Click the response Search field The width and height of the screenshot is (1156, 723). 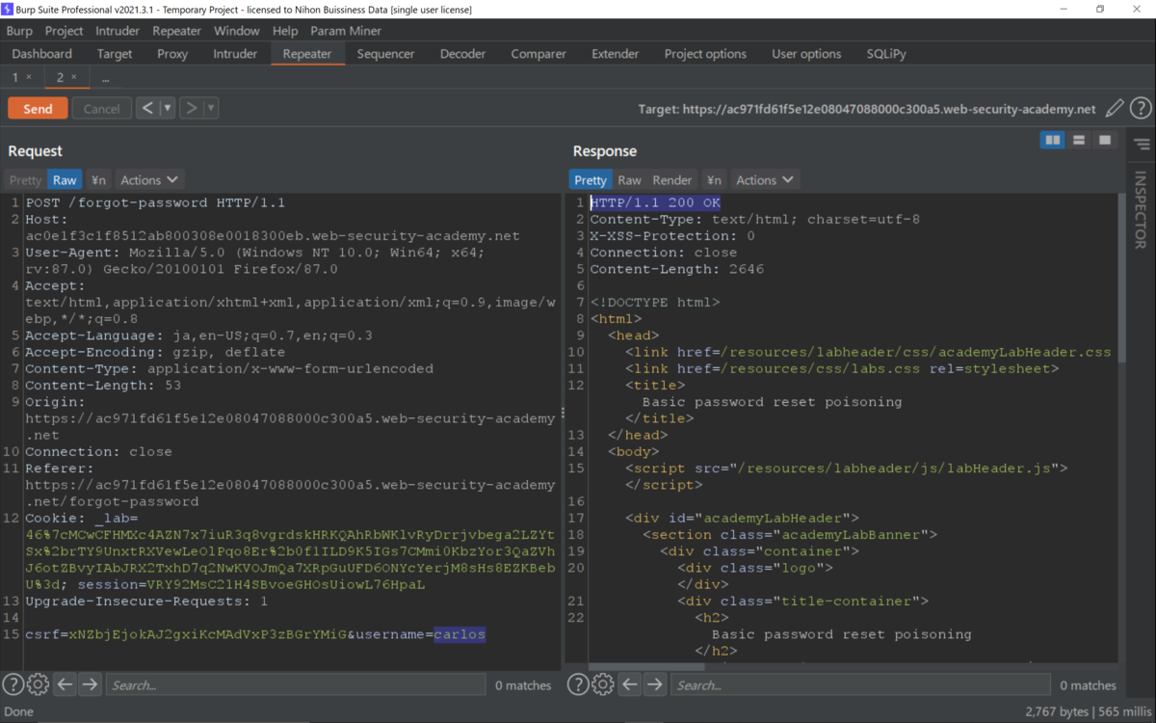point(860,685)
